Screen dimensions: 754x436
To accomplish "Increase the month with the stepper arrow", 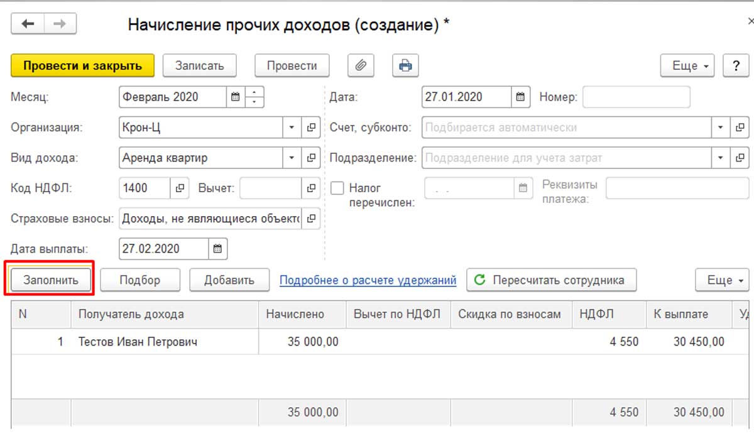I will click(x=254, y=93).
